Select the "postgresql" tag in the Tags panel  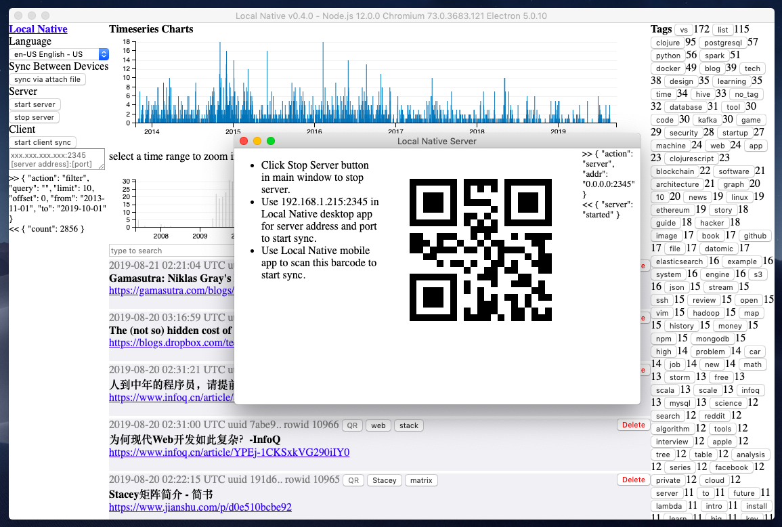pyautogui.click(x=723, y=42)
